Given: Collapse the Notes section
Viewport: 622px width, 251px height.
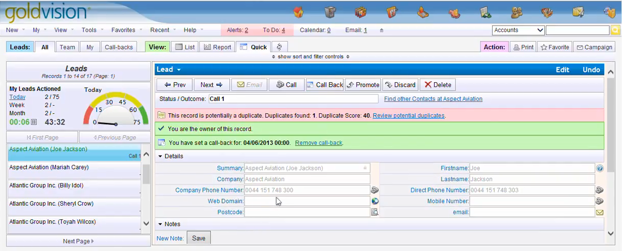Looking at the screenshot, I should (x=160, y=224).
